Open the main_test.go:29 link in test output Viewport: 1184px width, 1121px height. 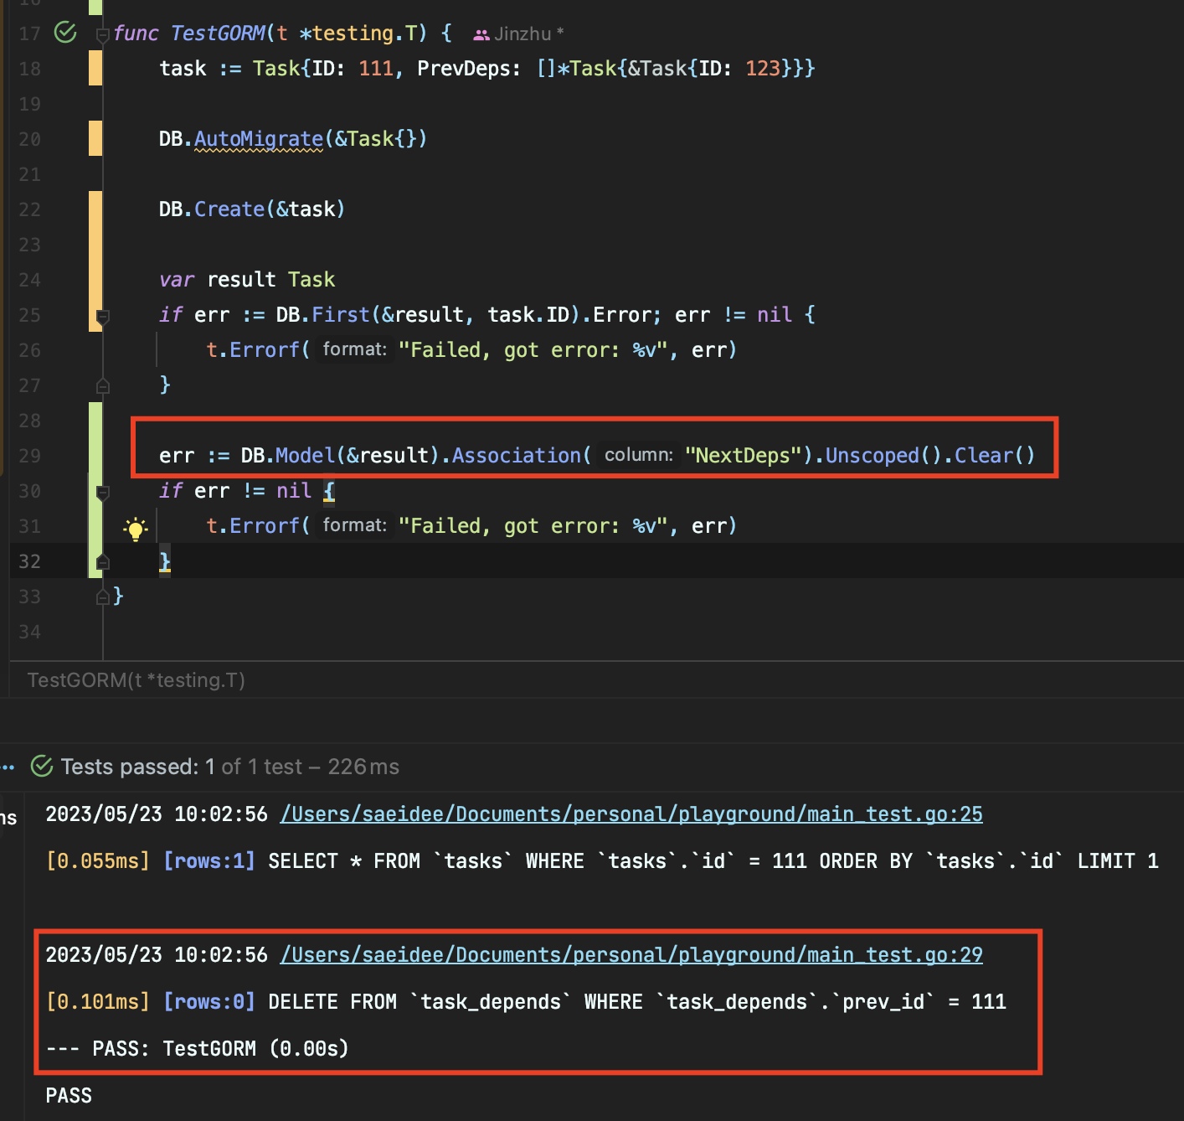pyautogui.click(x=631, y=954)
